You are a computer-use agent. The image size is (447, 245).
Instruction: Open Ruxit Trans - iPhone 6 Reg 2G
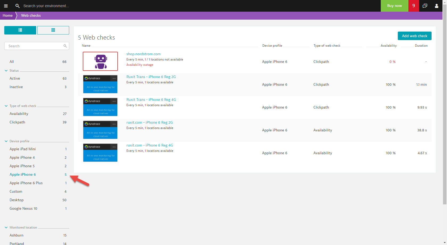(151, 77)
